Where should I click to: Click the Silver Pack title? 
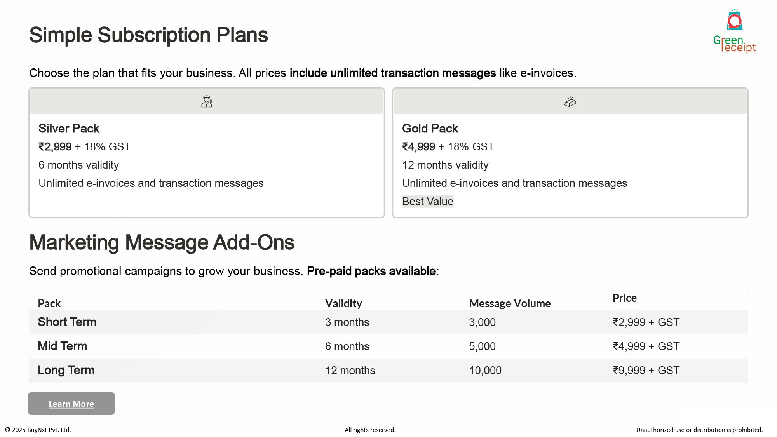(69, 129)
